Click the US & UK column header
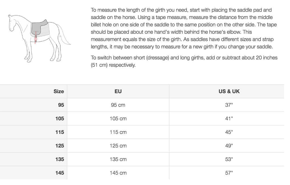The height and width of the screenshot is (185, 290). (x=229, y=91)
